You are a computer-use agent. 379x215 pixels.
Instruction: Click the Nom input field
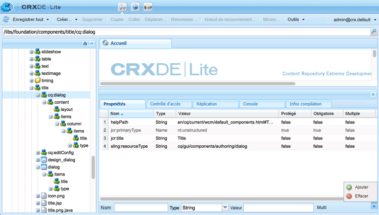[141, 207]
